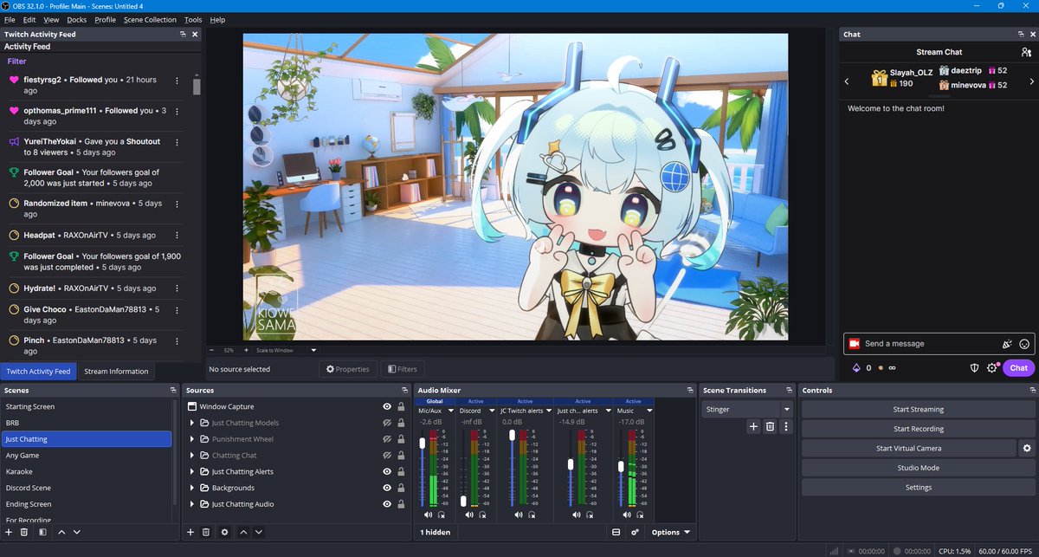Open Mic/Aux channel dropdown arrow
This screenshot has height=557, width=1039.
click(450, 411)
